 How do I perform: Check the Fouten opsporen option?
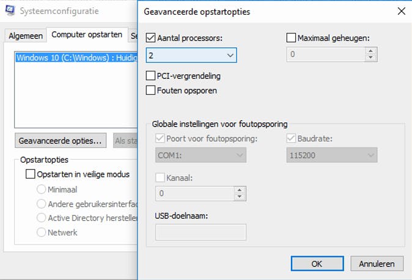151,90
